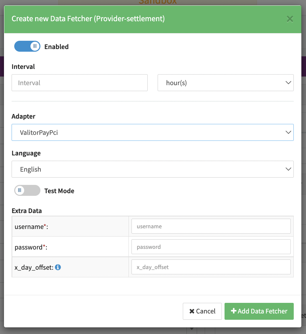Click the "Extra Data" section heading
Viewport: 306px width, 334px height.
27,211
